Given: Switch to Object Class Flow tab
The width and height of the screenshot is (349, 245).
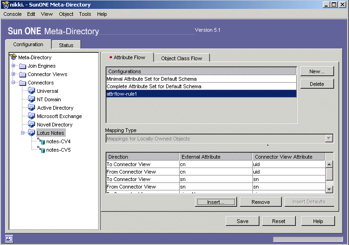Looking at the screenshot, I should click(181, 58).
